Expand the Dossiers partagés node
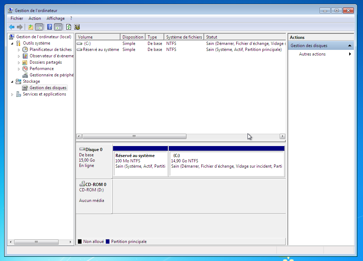The width and height of the screenshot is (363, 261). (x=19, y=63)
